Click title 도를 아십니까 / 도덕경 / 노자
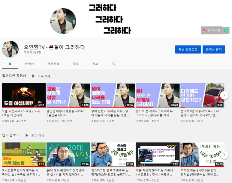Viewport: 232px width, 183px height. 21,113
